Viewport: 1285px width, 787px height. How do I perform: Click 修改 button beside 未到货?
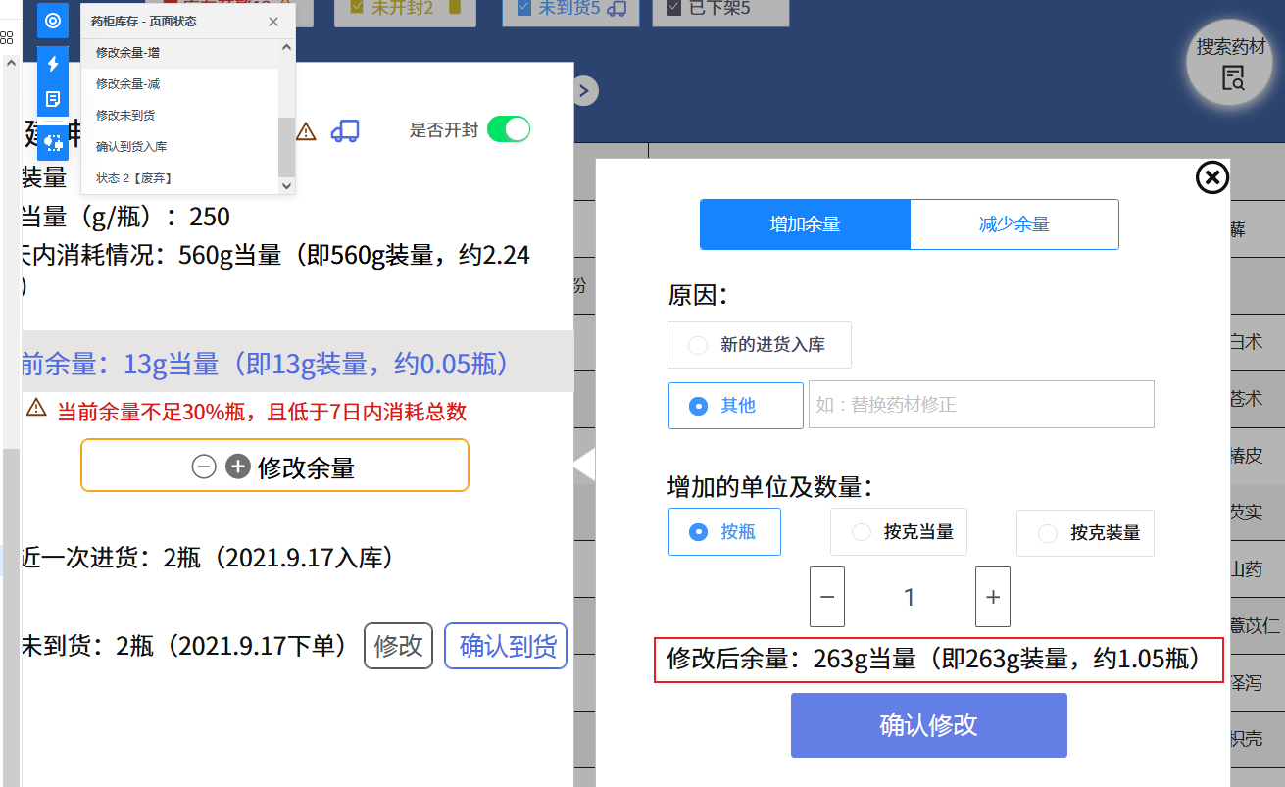[x=398, y=646]
